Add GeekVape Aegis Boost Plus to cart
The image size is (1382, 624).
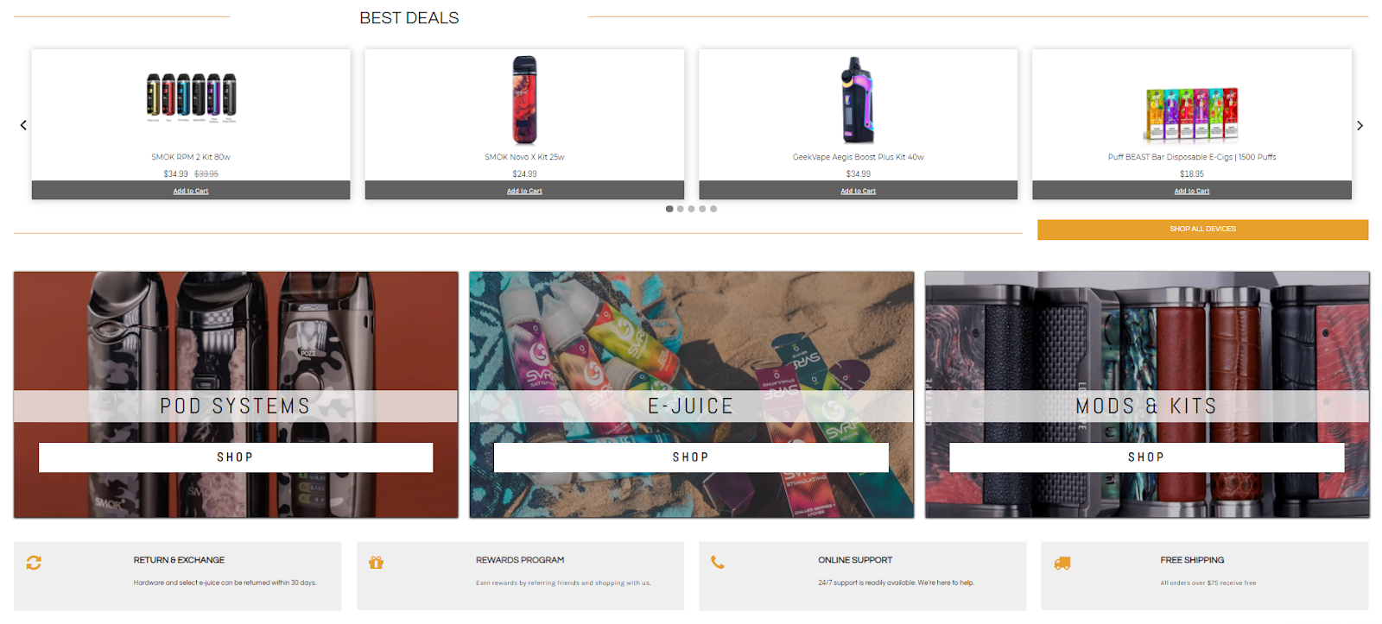(858, 191)
